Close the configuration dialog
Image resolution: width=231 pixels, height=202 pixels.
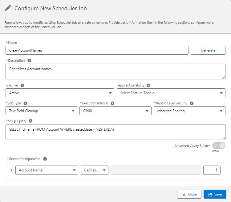pos(189,194)
